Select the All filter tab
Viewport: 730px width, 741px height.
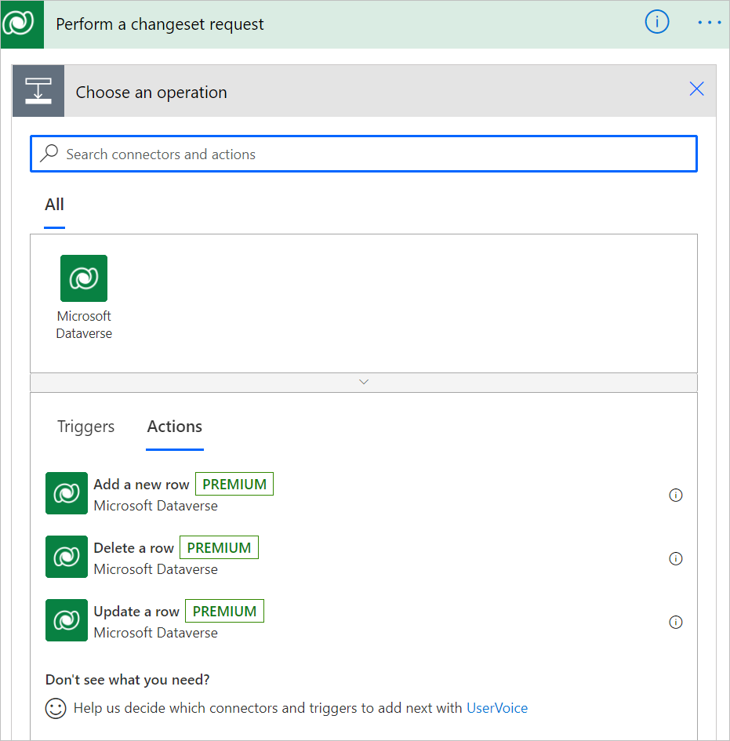pyautogui.click(x=54, y=205)
